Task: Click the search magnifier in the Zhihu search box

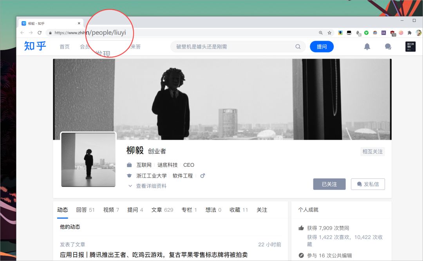Action: point(298,47)
